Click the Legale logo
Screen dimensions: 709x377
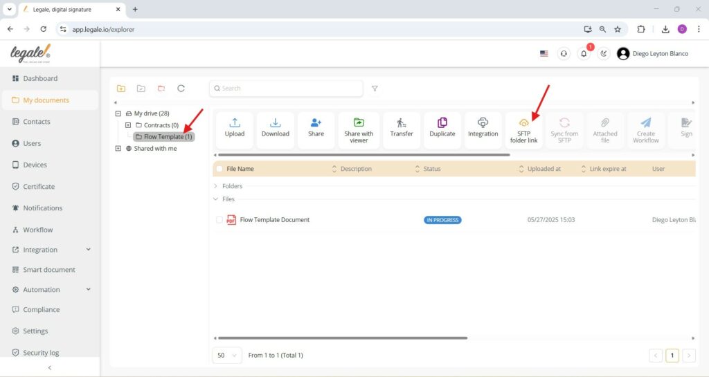pyautogui.click(x=30, y=53)
